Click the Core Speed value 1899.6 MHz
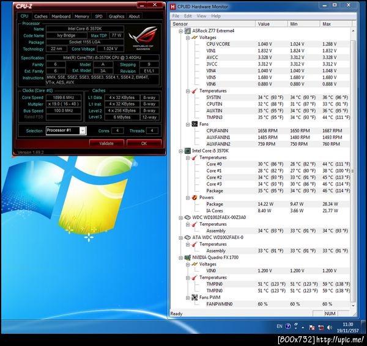The width and height of the screenshot is (367, 346). click(x=64, y=98)
